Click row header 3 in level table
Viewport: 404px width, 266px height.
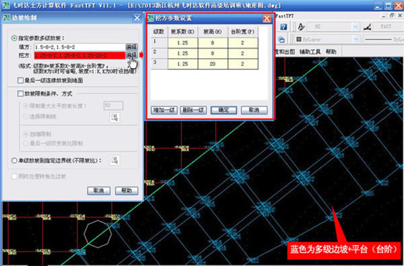159,64
